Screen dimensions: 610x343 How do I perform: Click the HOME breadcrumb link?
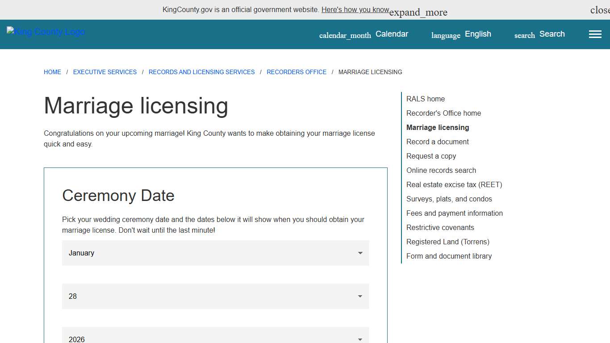(52, 72)
